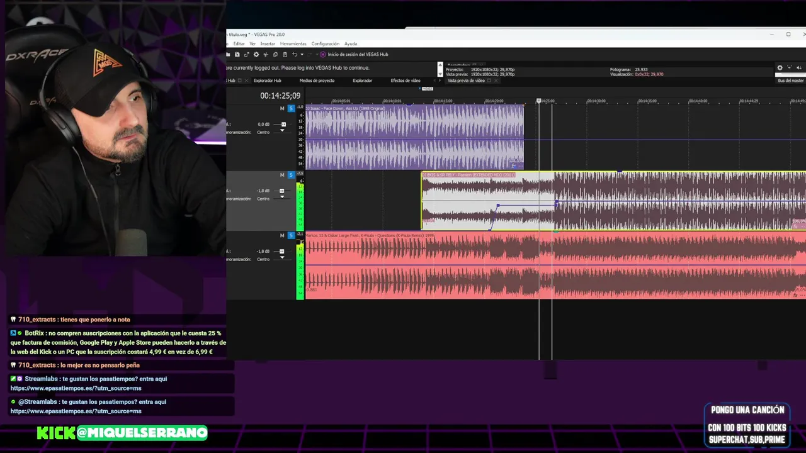Click Centro pan value on Markos 13 track
Image resolution: width=806 pixels, height=453 pixels.
pyautogui.click(x=263, y=259)
